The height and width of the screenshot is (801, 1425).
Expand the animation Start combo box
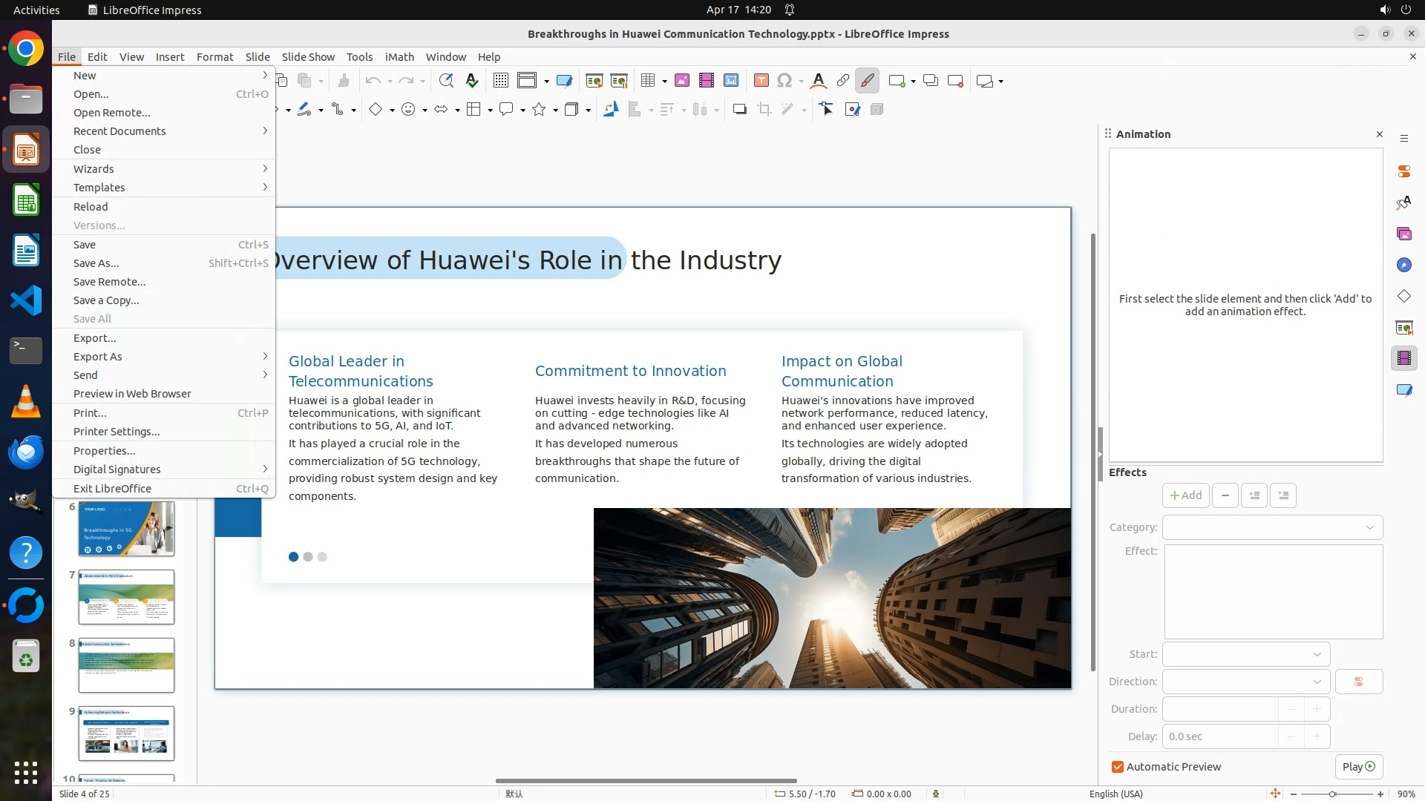tap(1245, 654)
